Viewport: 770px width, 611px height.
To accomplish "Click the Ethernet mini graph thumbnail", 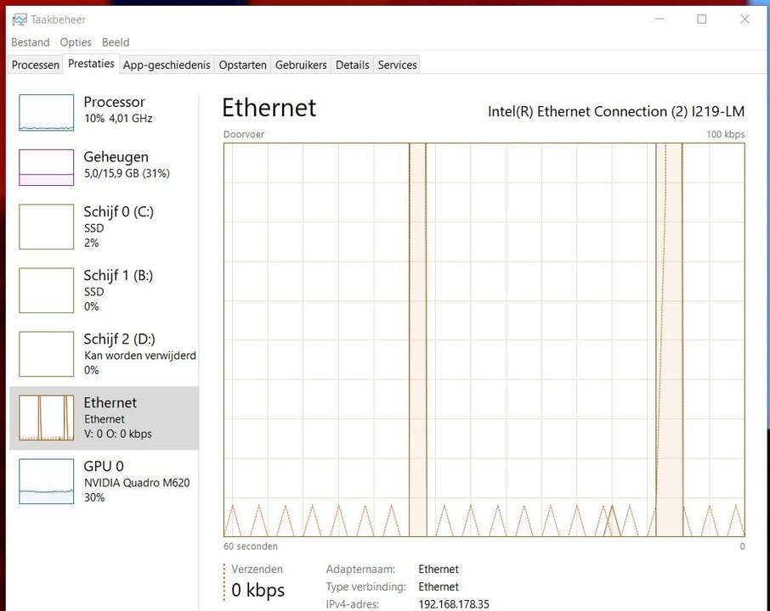I will pos(47,418).
